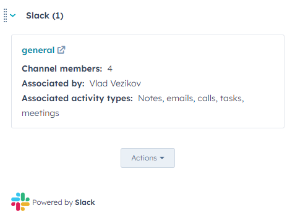Click the Associated activity types label
This screenshot has height=224, width=295.
point(77,98)
